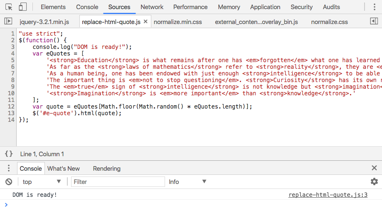Open the jquery-3.2.1.min.js file tab
The height and width of the screenshot is (208, 382).
[x=44, y=22]
